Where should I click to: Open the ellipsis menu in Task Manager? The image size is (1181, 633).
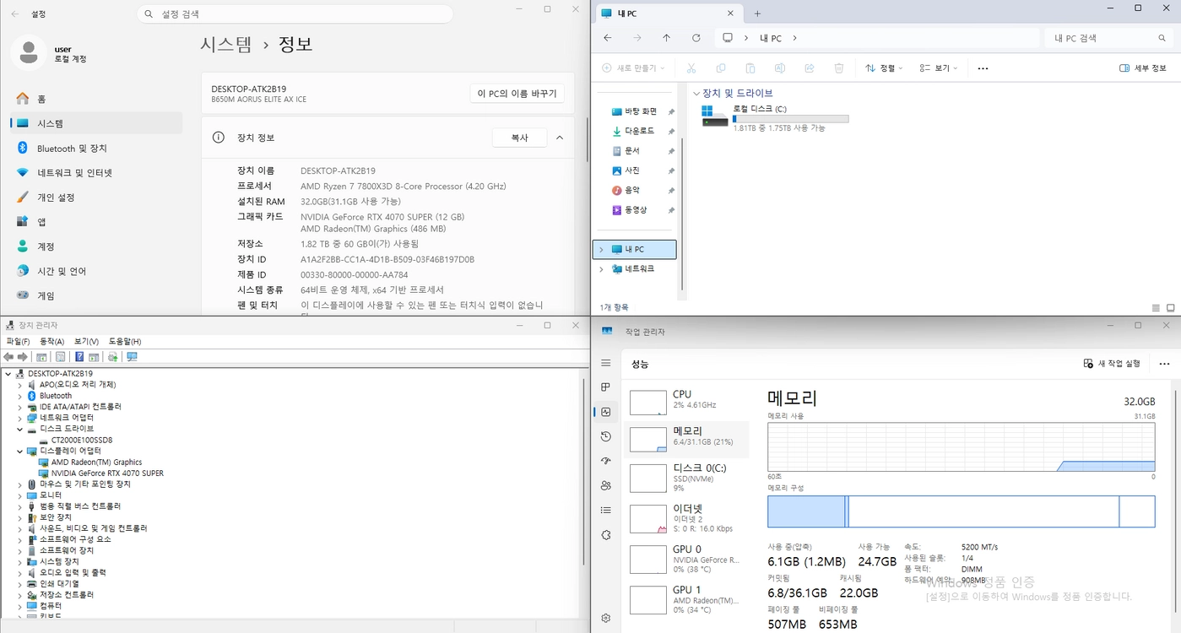[x=1164, y=364]
